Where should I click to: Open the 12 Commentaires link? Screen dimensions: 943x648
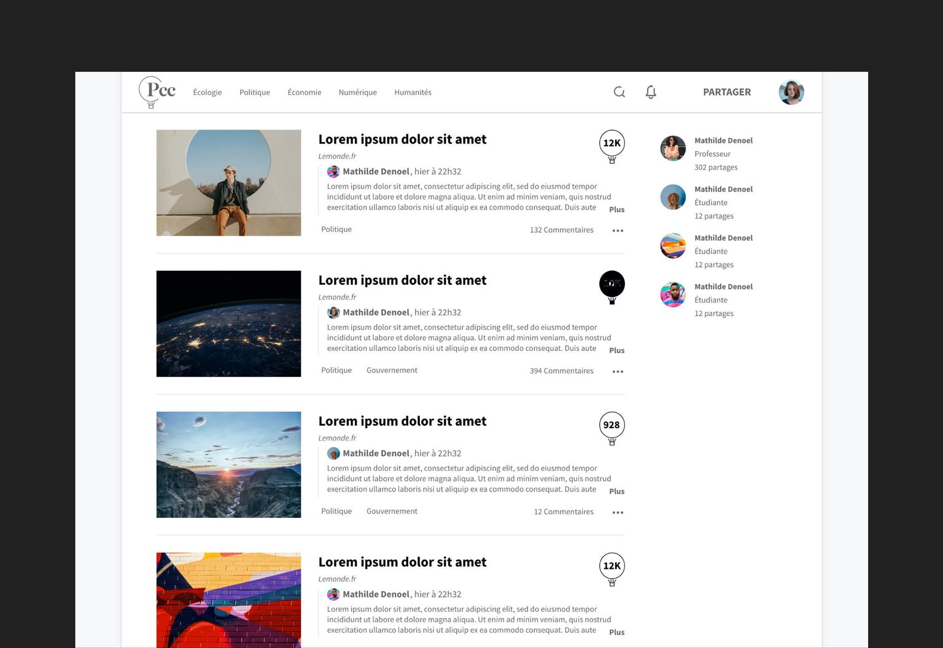(564, 512)
